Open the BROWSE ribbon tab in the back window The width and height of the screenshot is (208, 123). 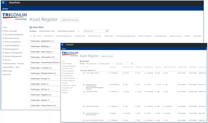click(5, 9)
